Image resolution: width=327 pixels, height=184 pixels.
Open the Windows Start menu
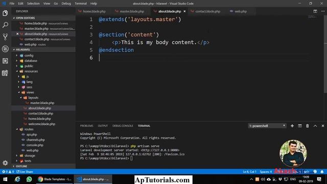[x=5, y=179]
